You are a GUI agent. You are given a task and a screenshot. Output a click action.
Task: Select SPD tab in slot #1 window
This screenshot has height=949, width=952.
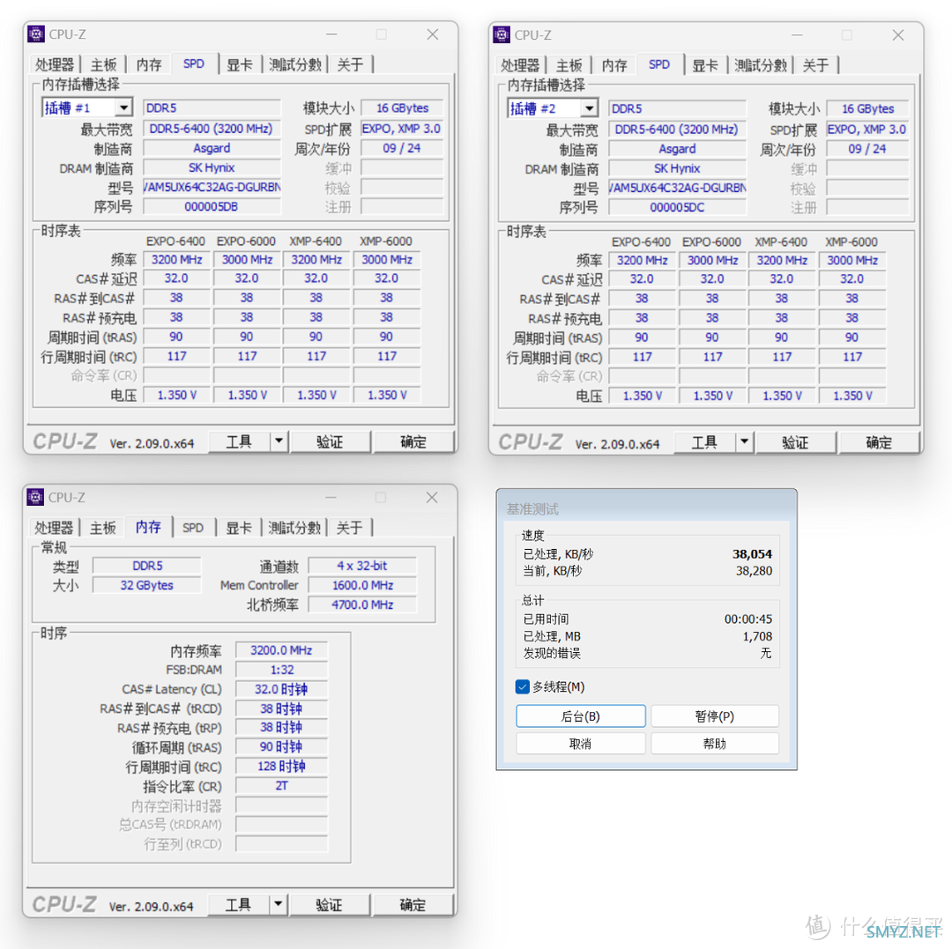click(x=194, y=63)
